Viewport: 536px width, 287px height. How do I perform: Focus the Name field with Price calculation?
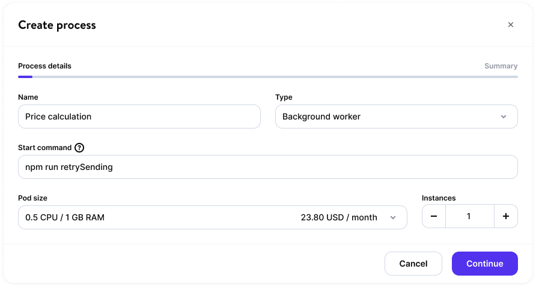pyautogui.click(x=139, y=117)
